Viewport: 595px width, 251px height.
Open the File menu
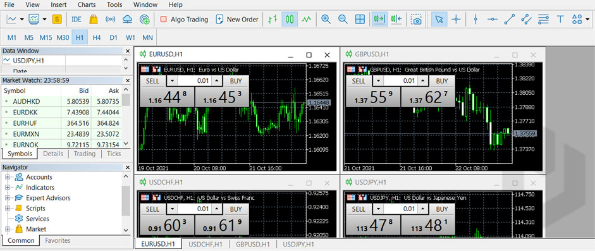[x=9, y=5]
